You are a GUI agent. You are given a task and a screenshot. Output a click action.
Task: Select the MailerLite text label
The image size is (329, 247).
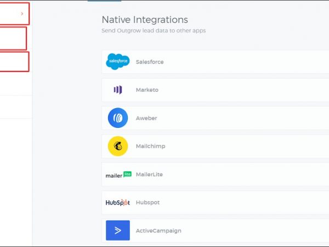[x=149, y=175]
